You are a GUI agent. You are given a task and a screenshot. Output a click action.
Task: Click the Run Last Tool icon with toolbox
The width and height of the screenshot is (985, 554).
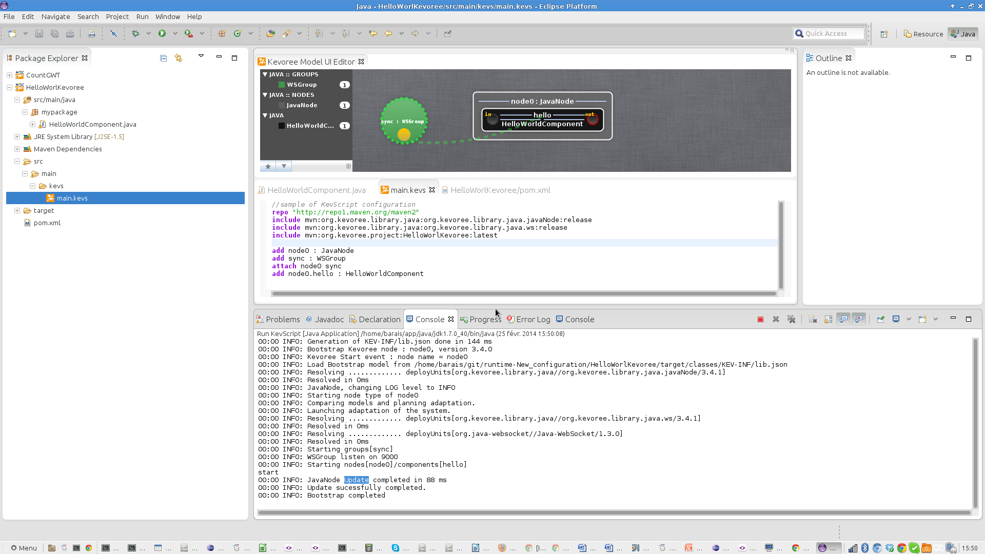(x=189, y=33)
